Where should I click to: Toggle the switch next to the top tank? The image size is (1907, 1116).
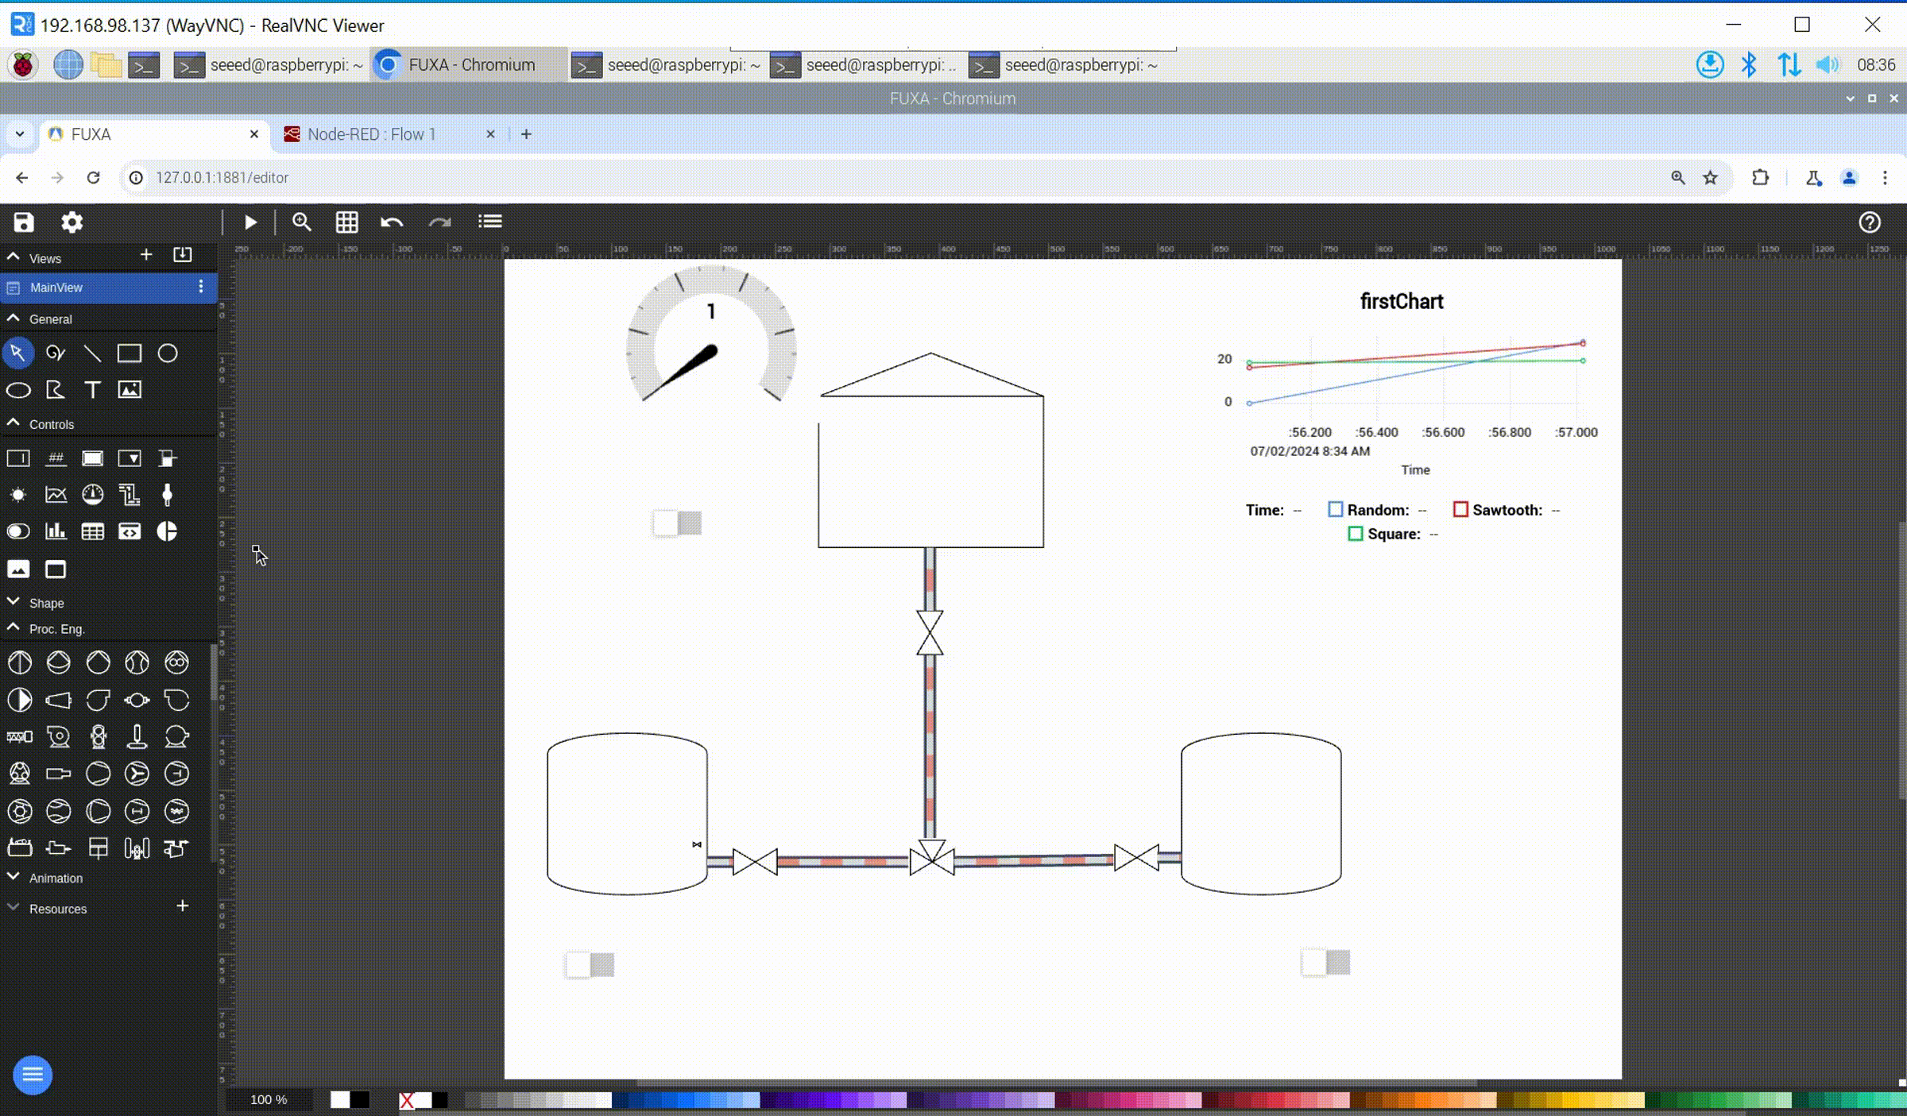click(x=677, y=523)
